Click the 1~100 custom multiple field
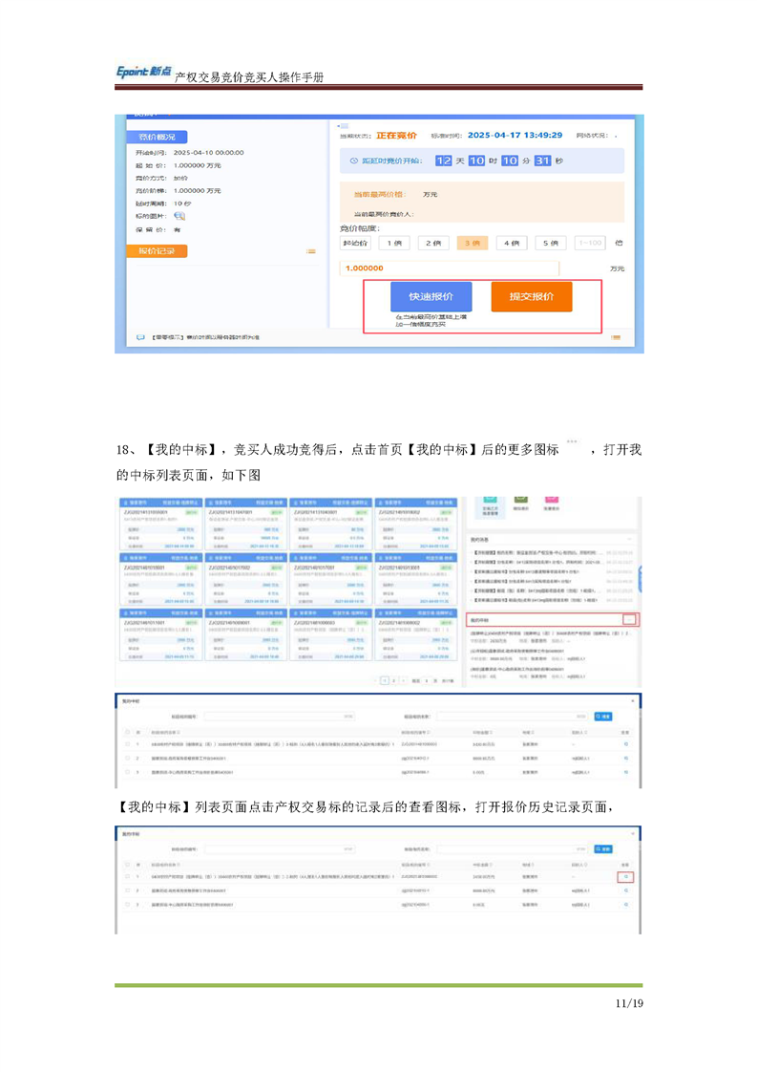Viewport: 757px width, 1072px height. pyautogui.click(x=591, y=244)
